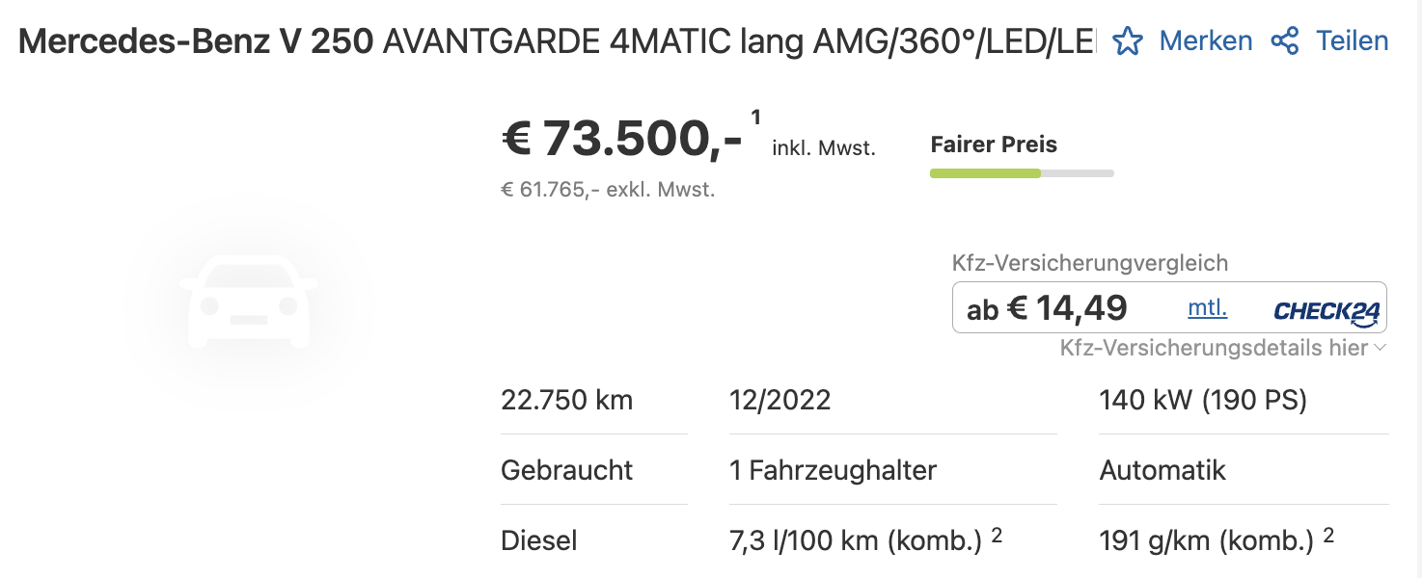Open the Kfz-Versicherungsdetails hier text
The width and height of the screenshot is (1422, 578).
pos(1214,348)
